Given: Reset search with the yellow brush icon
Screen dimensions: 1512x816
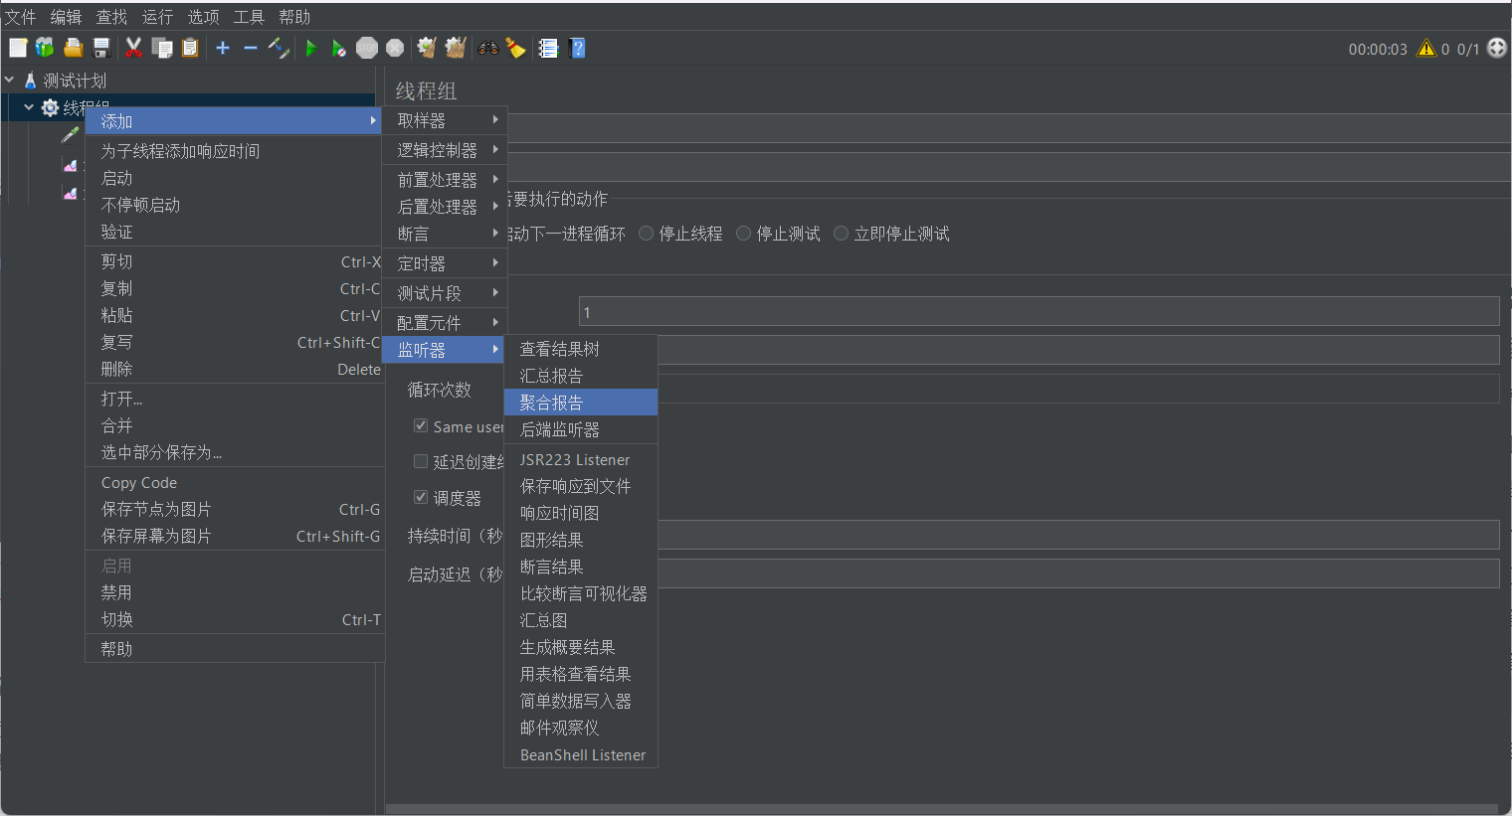Looking at the screenshot, I should tap(515, 48).
